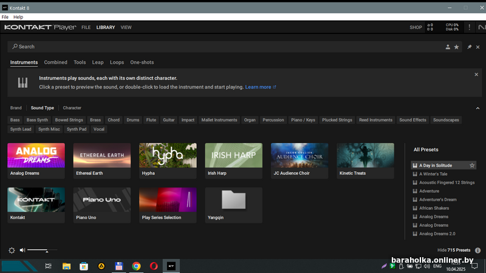Select the Character filter category

click(x=72, y=108)
